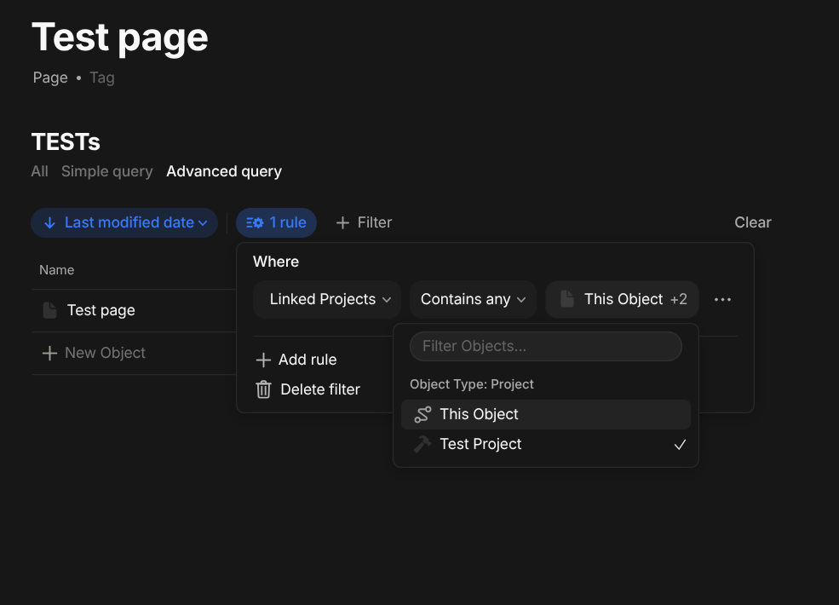Click the page icon next to Test page row
Image resolution: width=839 pixels, height=605 pixels.
point(49,310)
